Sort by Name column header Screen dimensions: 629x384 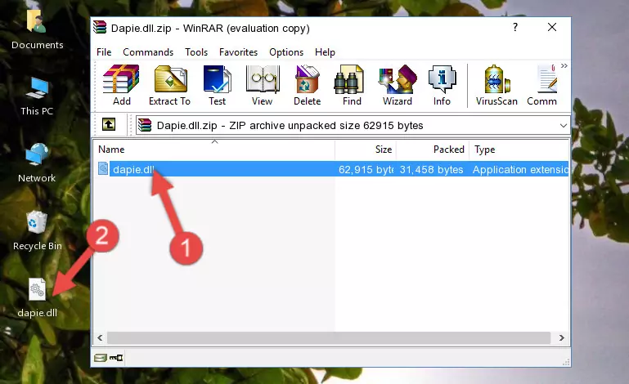[214, 150]
